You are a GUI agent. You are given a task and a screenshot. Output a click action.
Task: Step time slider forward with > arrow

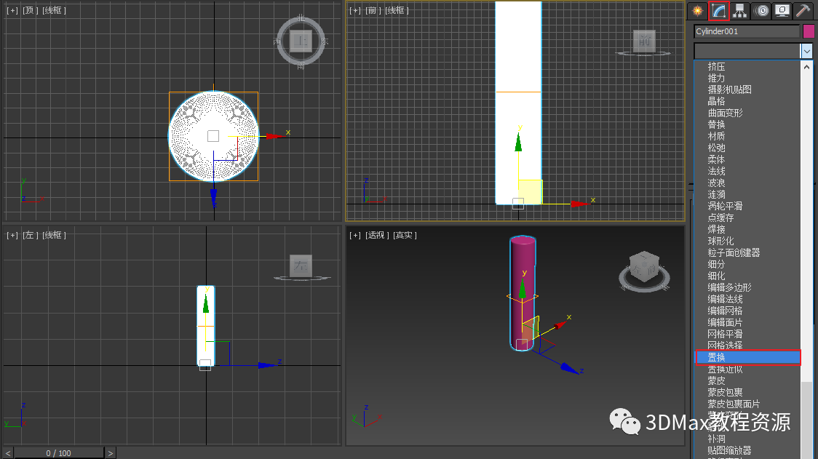tap(111, 453)
